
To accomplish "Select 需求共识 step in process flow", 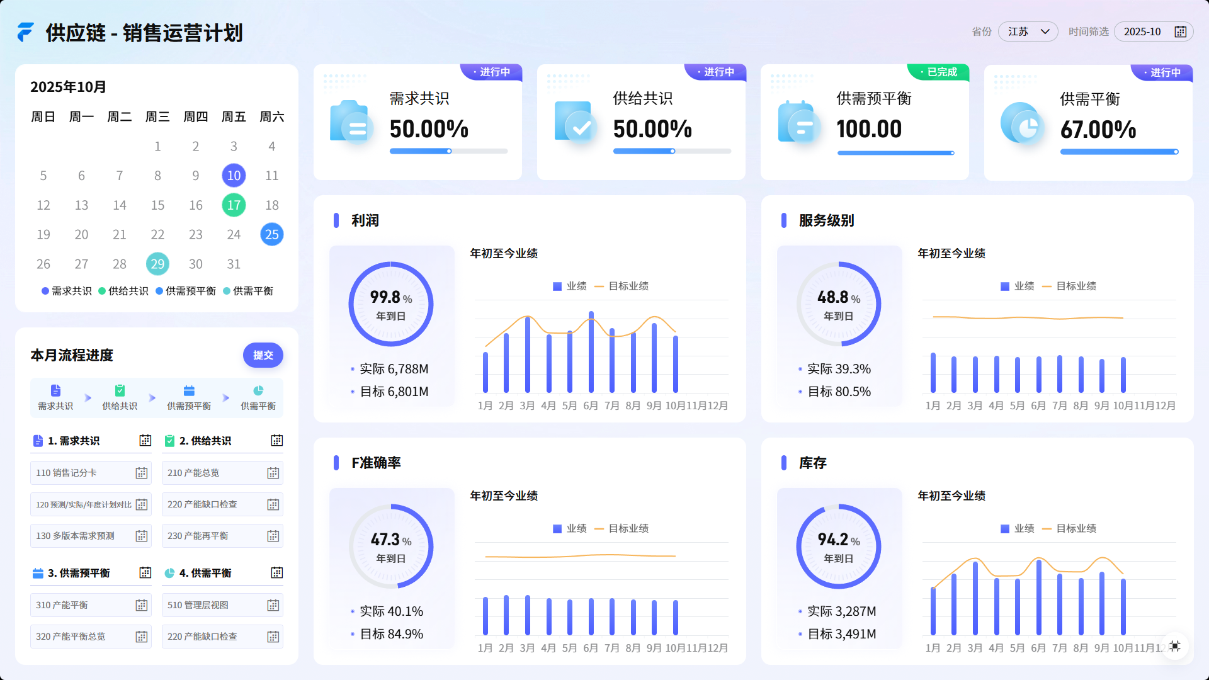I will tap(55, 398).
